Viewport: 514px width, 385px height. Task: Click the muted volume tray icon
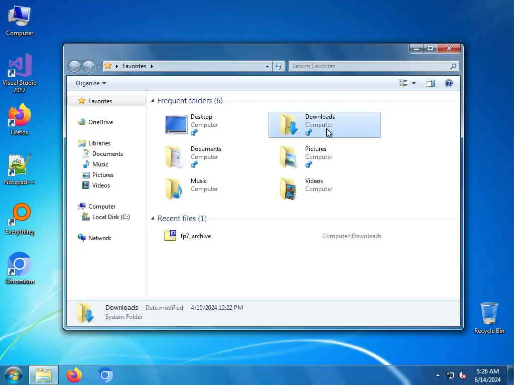(x=462, y=375)
